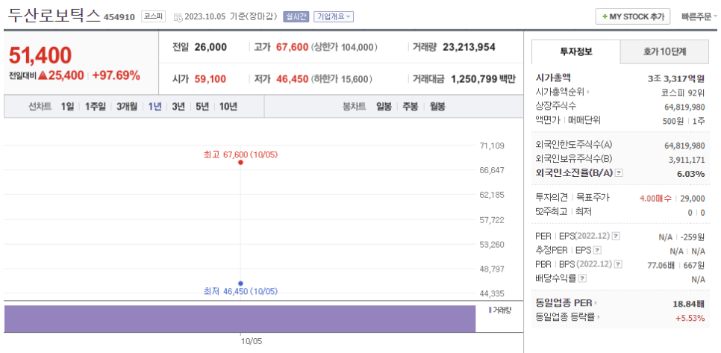Open help icon beside 배당수익률

(x=583, y=278)
